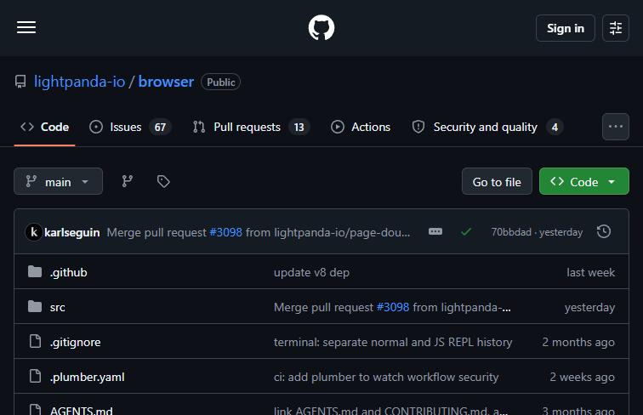The height and width of the screenshot is (415, 643).
Task: Click the Pull requests count 13 badge
Action: (299, 127)
